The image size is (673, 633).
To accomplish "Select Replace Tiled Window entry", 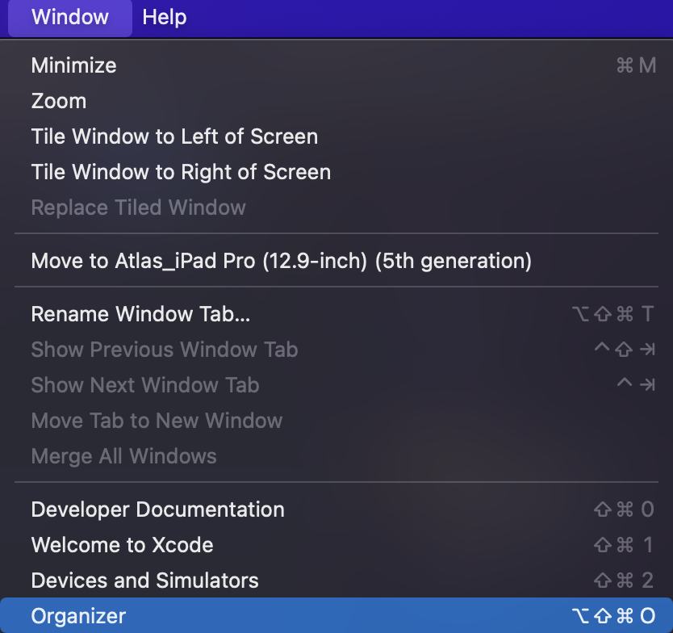I will pyautogui.click(x=336, y=208).
